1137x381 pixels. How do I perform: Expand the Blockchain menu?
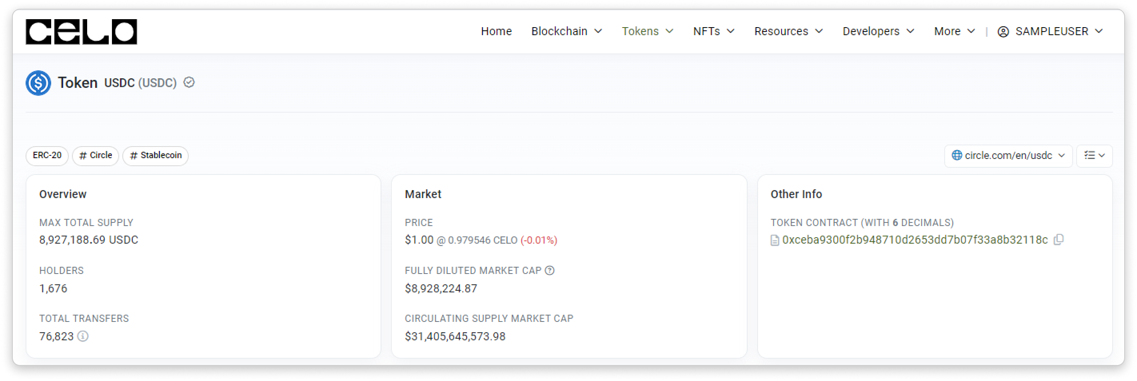tap(566, 32)
